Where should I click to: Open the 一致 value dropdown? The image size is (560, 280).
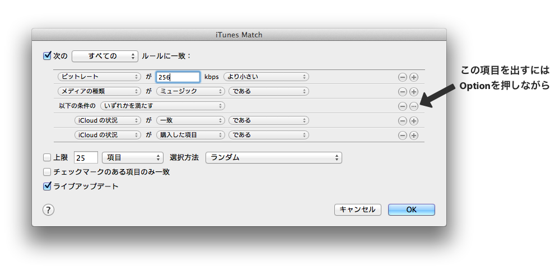click(x=191, y=120)
